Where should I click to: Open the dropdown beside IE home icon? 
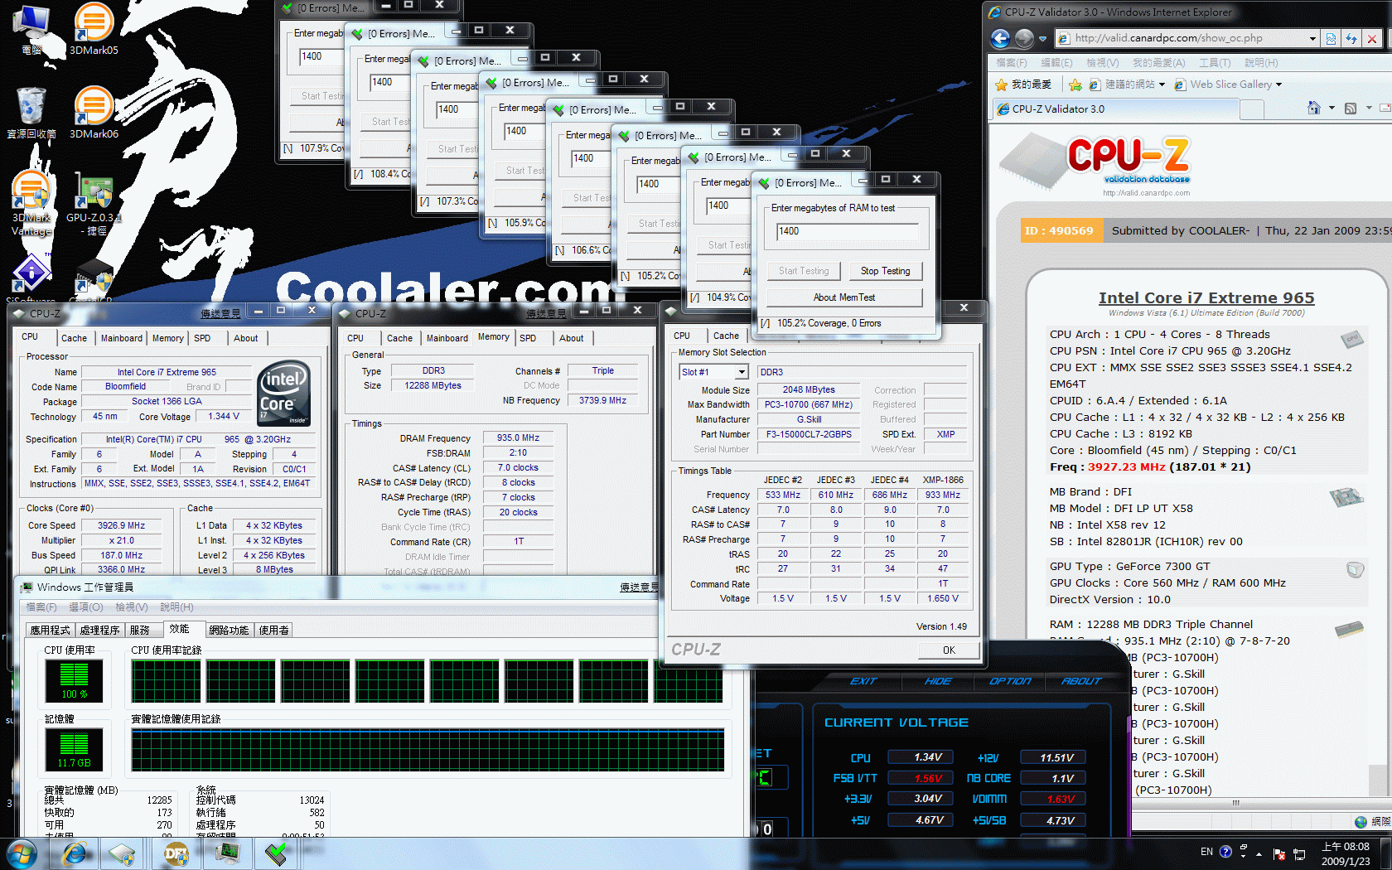1332,108
